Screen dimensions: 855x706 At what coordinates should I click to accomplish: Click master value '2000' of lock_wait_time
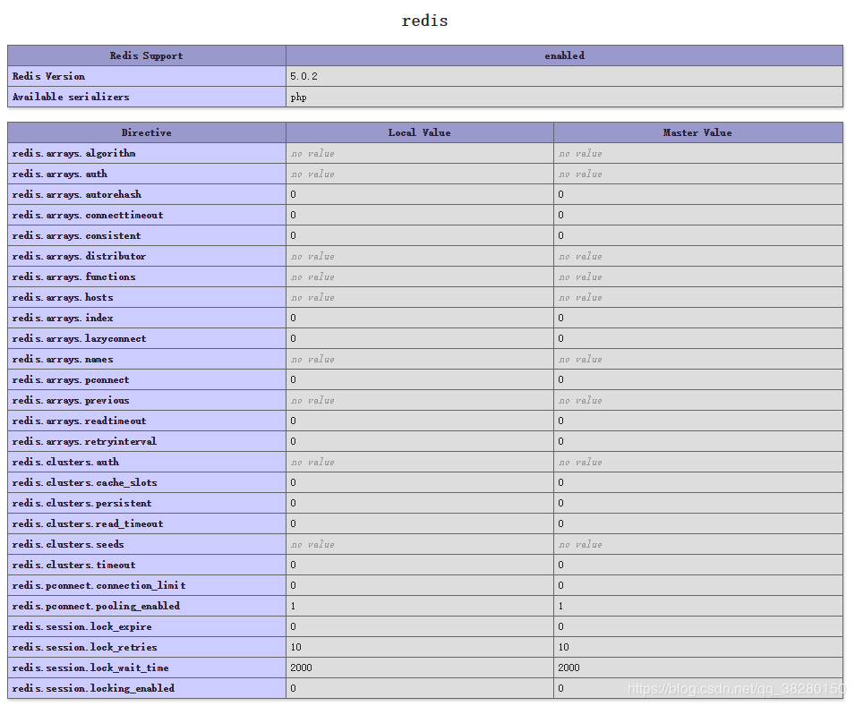pos(569,668)
